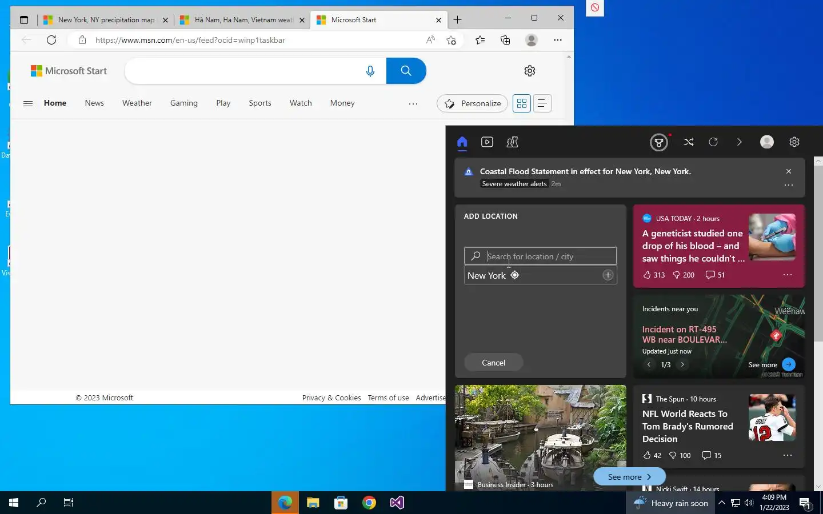The image size is (823, 514).
Task: Switch to Ha Nam Vietnam weather tab
Action: point(243,19)
